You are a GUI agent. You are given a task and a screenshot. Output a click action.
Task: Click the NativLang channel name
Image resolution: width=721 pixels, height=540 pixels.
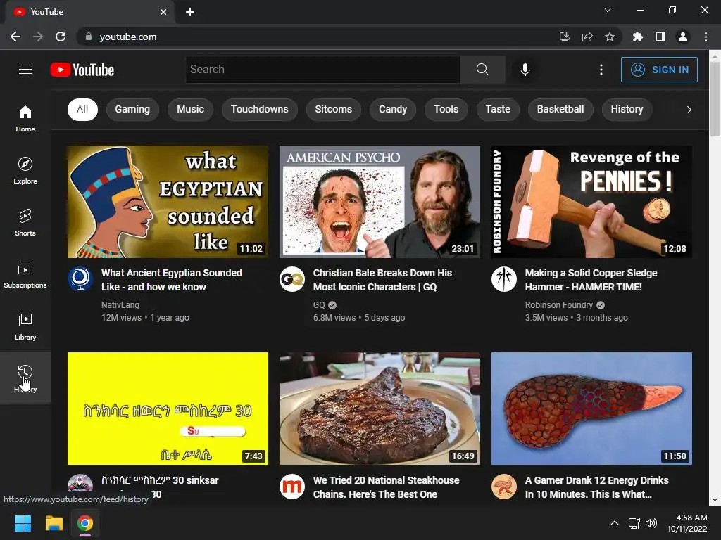[120, 305]
